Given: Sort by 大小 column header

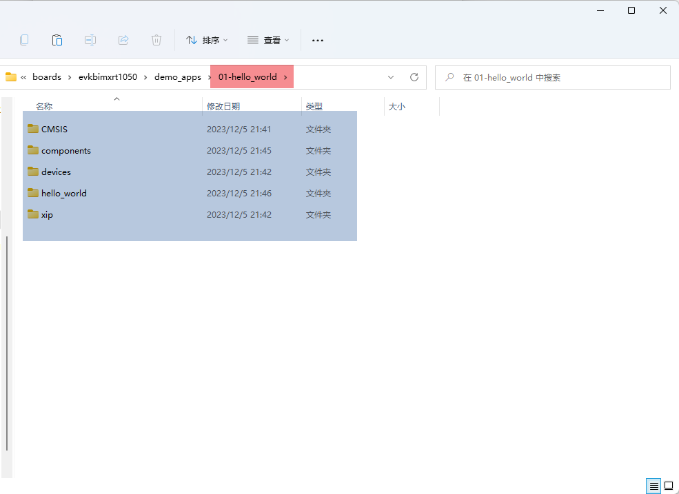Looking at the screenshot, I should [x=396, y=107].
